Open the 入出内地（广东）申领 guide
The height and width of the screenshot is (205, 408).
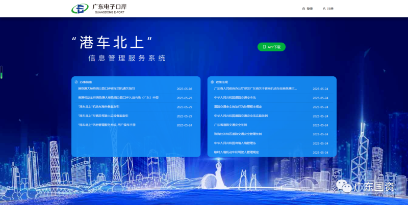pos(118,98)
